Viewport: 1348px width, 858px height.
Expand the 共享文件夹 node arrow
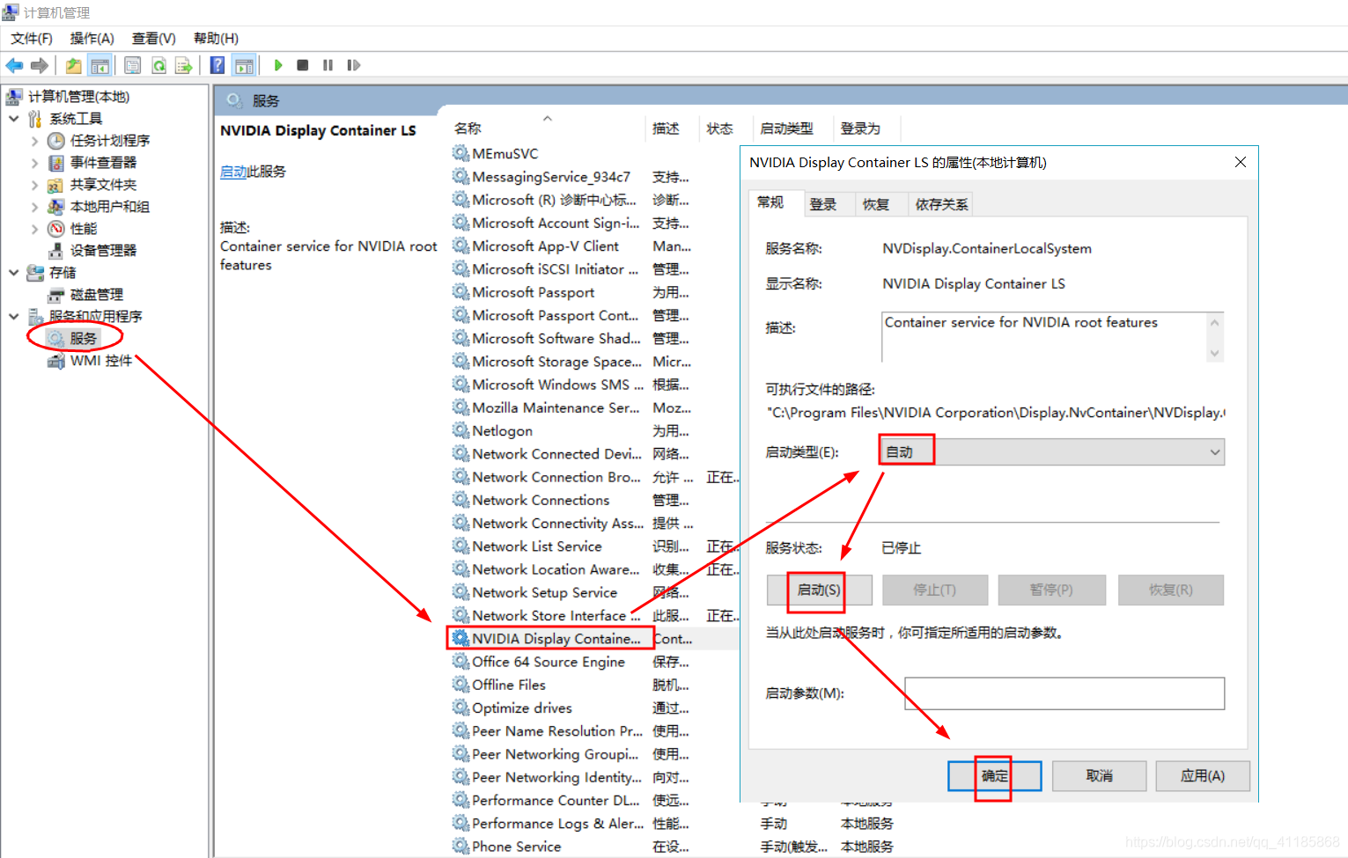coord(34,185)
